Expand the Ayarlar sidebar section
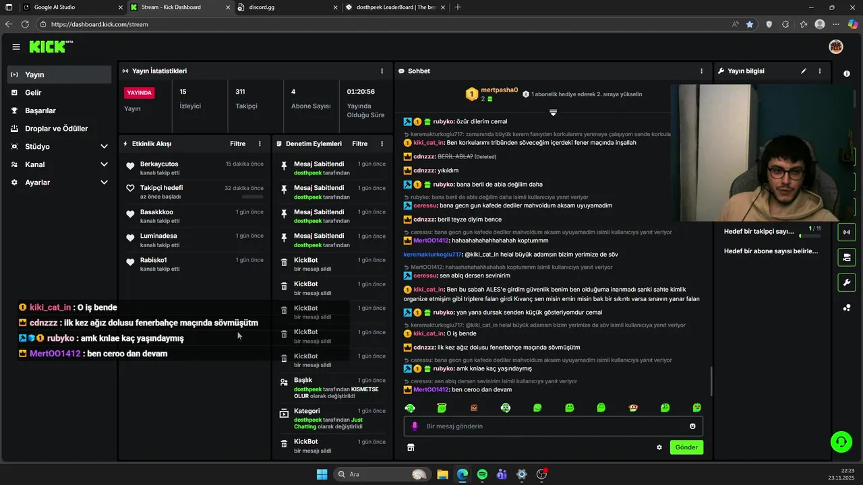The height and width of the screenshot is (485, 863). click(x=104, y=183)
